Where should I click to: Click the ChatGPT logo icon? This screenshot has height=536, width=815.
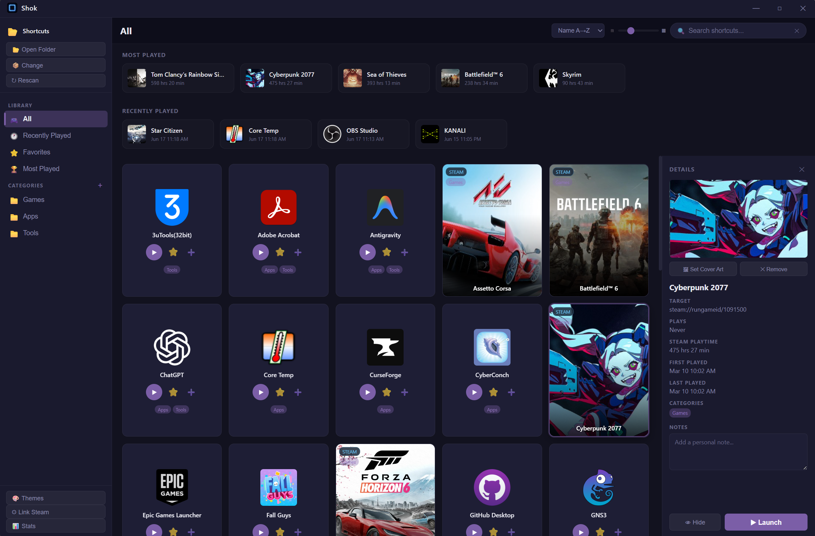(172, 347)
